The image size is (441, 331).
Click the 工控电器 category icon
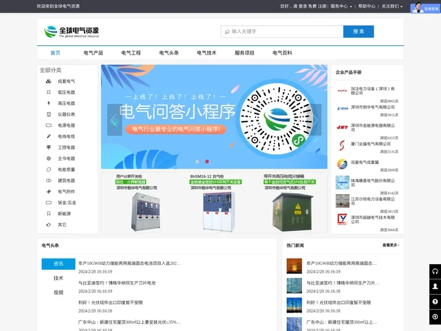[48, 147]
